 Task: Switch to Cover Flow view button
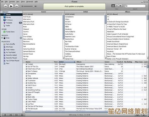(x=120, y=6)
